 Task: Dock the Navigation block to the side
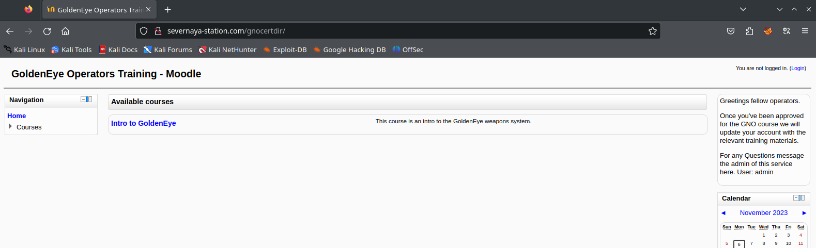pyautogui.click(x=89, y=100)
